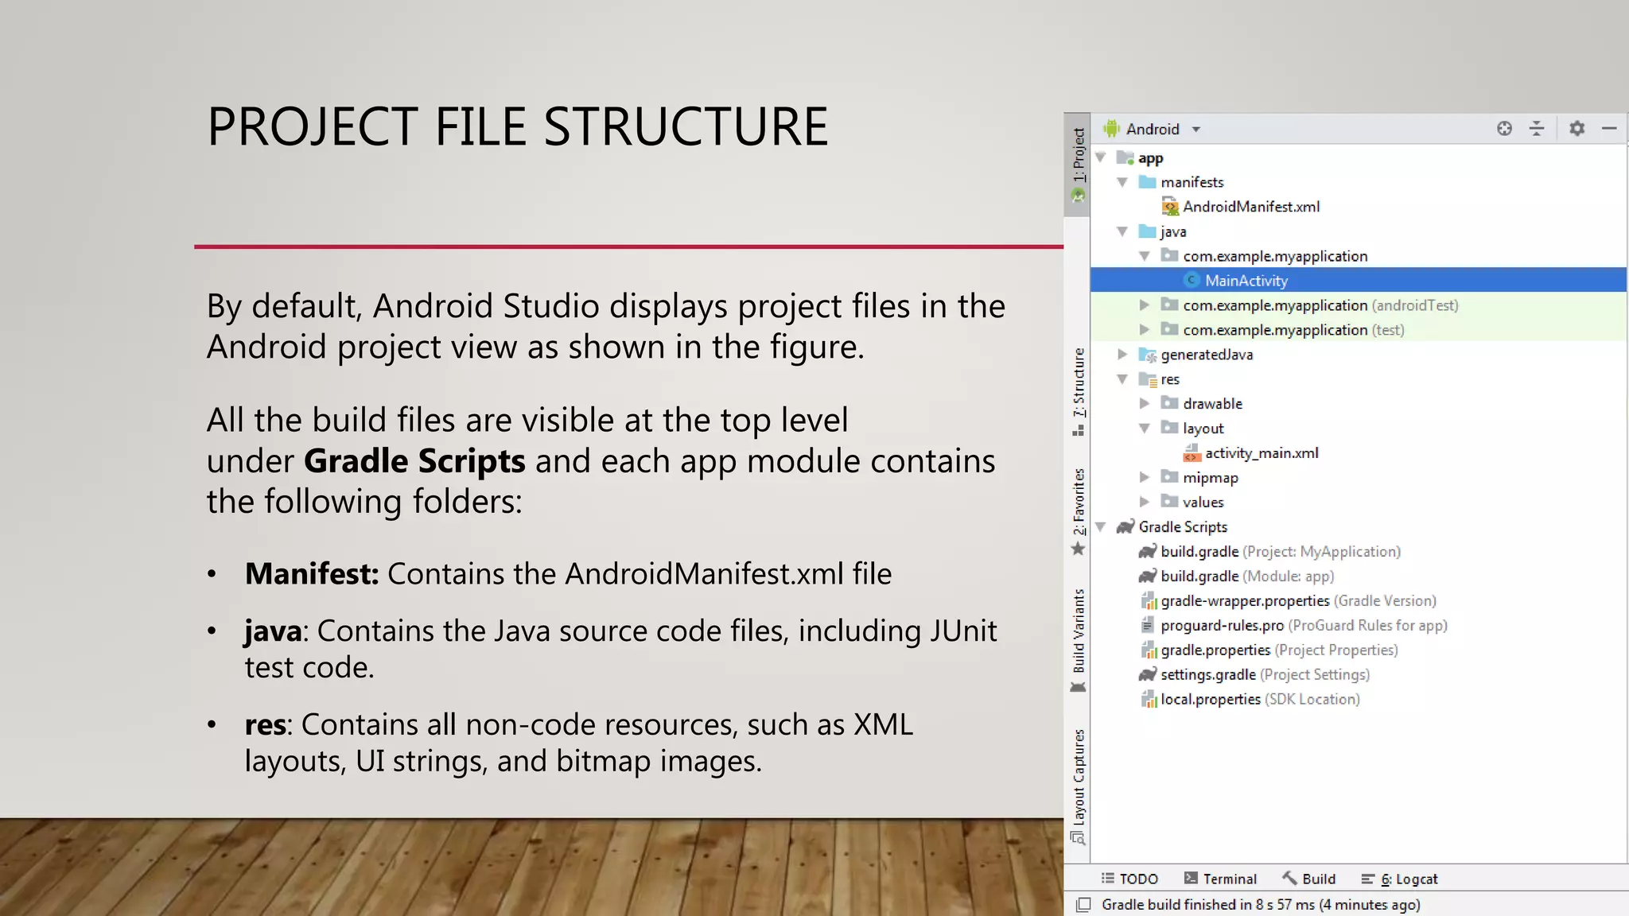The width and height of the screenshot is (1629, 916).
Task: Collapse the layout folder arrow
Action: pyautogui.click(x=1145, y=428)
